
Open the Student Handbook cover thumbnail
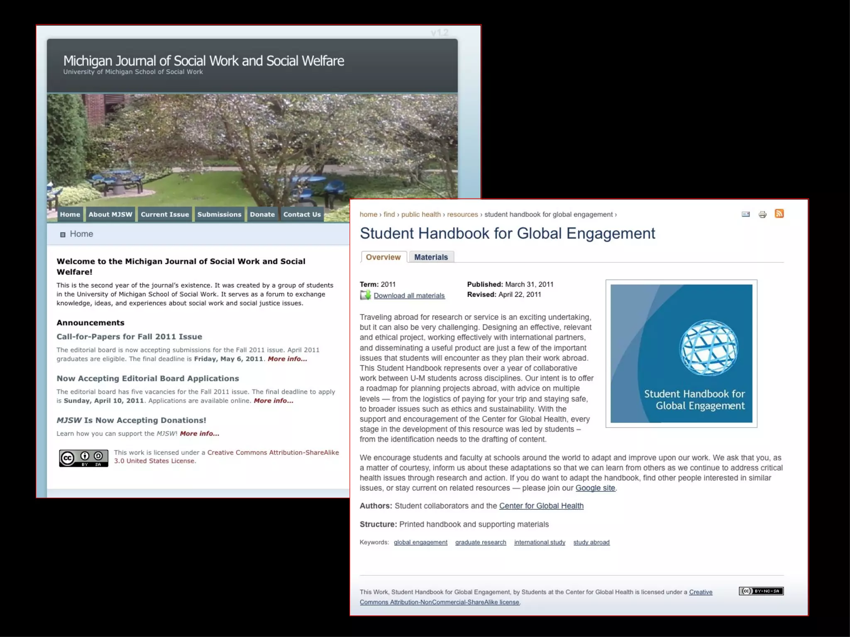coord(681,353)
